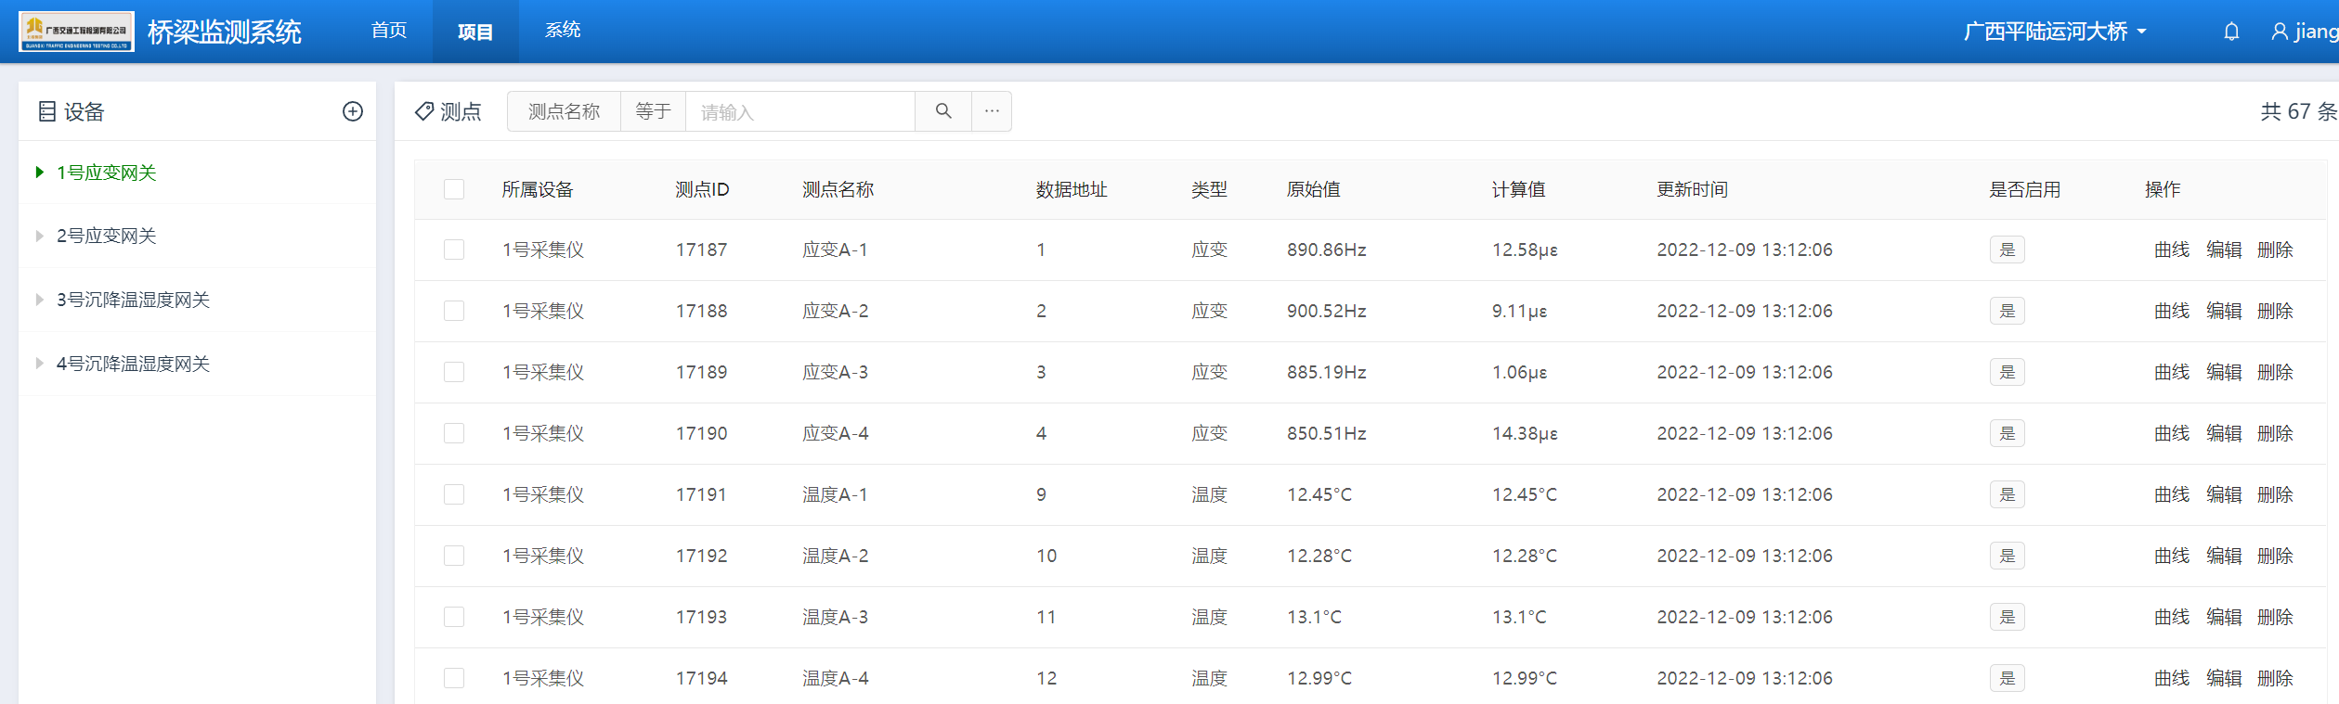Click 编辑 for 应变A-3

[x=2224, y=372]
